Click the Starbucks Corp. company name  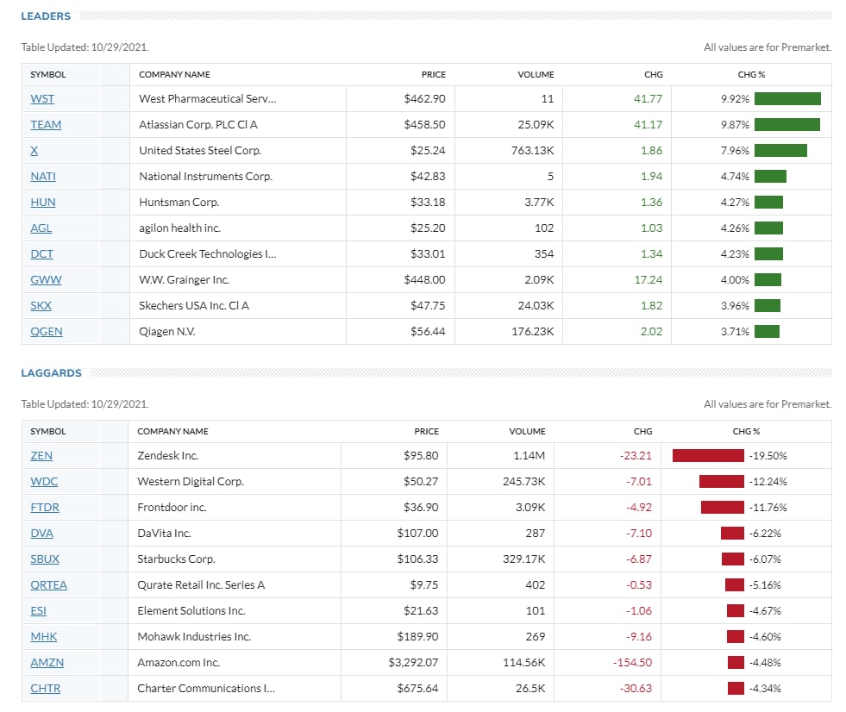pos(176,559)
